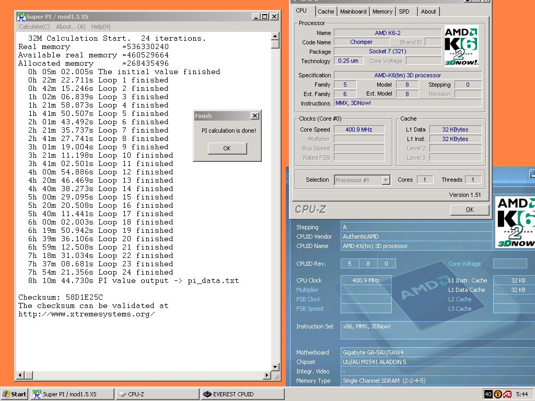
Task: Click the scroll right arrow in Super PI
Action: 267,375
